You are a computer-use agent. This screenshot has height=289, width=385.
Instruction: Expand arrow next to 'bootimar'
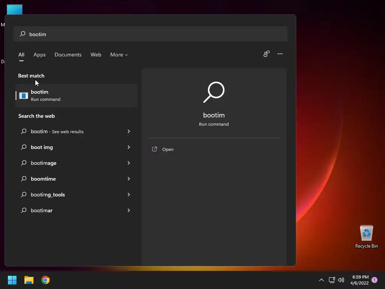point(129,210)
